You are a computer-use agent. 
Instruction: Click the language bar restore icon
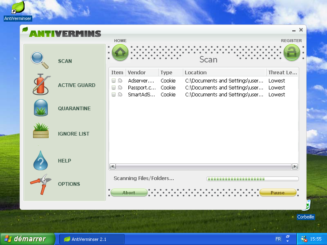click(288, 237)
